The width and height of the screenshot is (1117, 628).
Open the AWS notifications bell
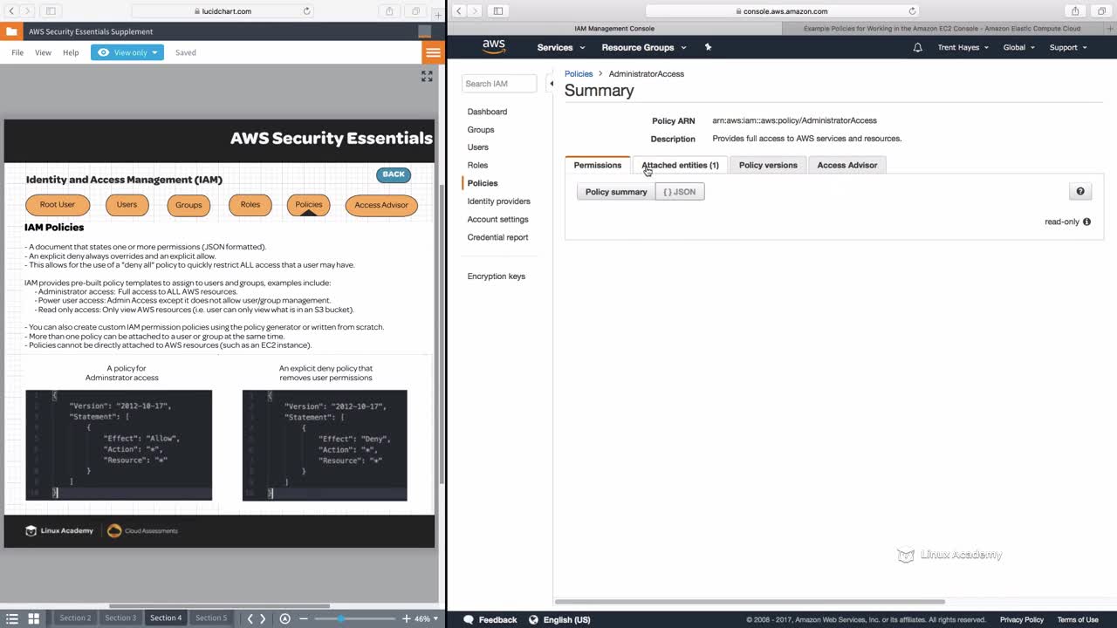[x=917, y=47]
